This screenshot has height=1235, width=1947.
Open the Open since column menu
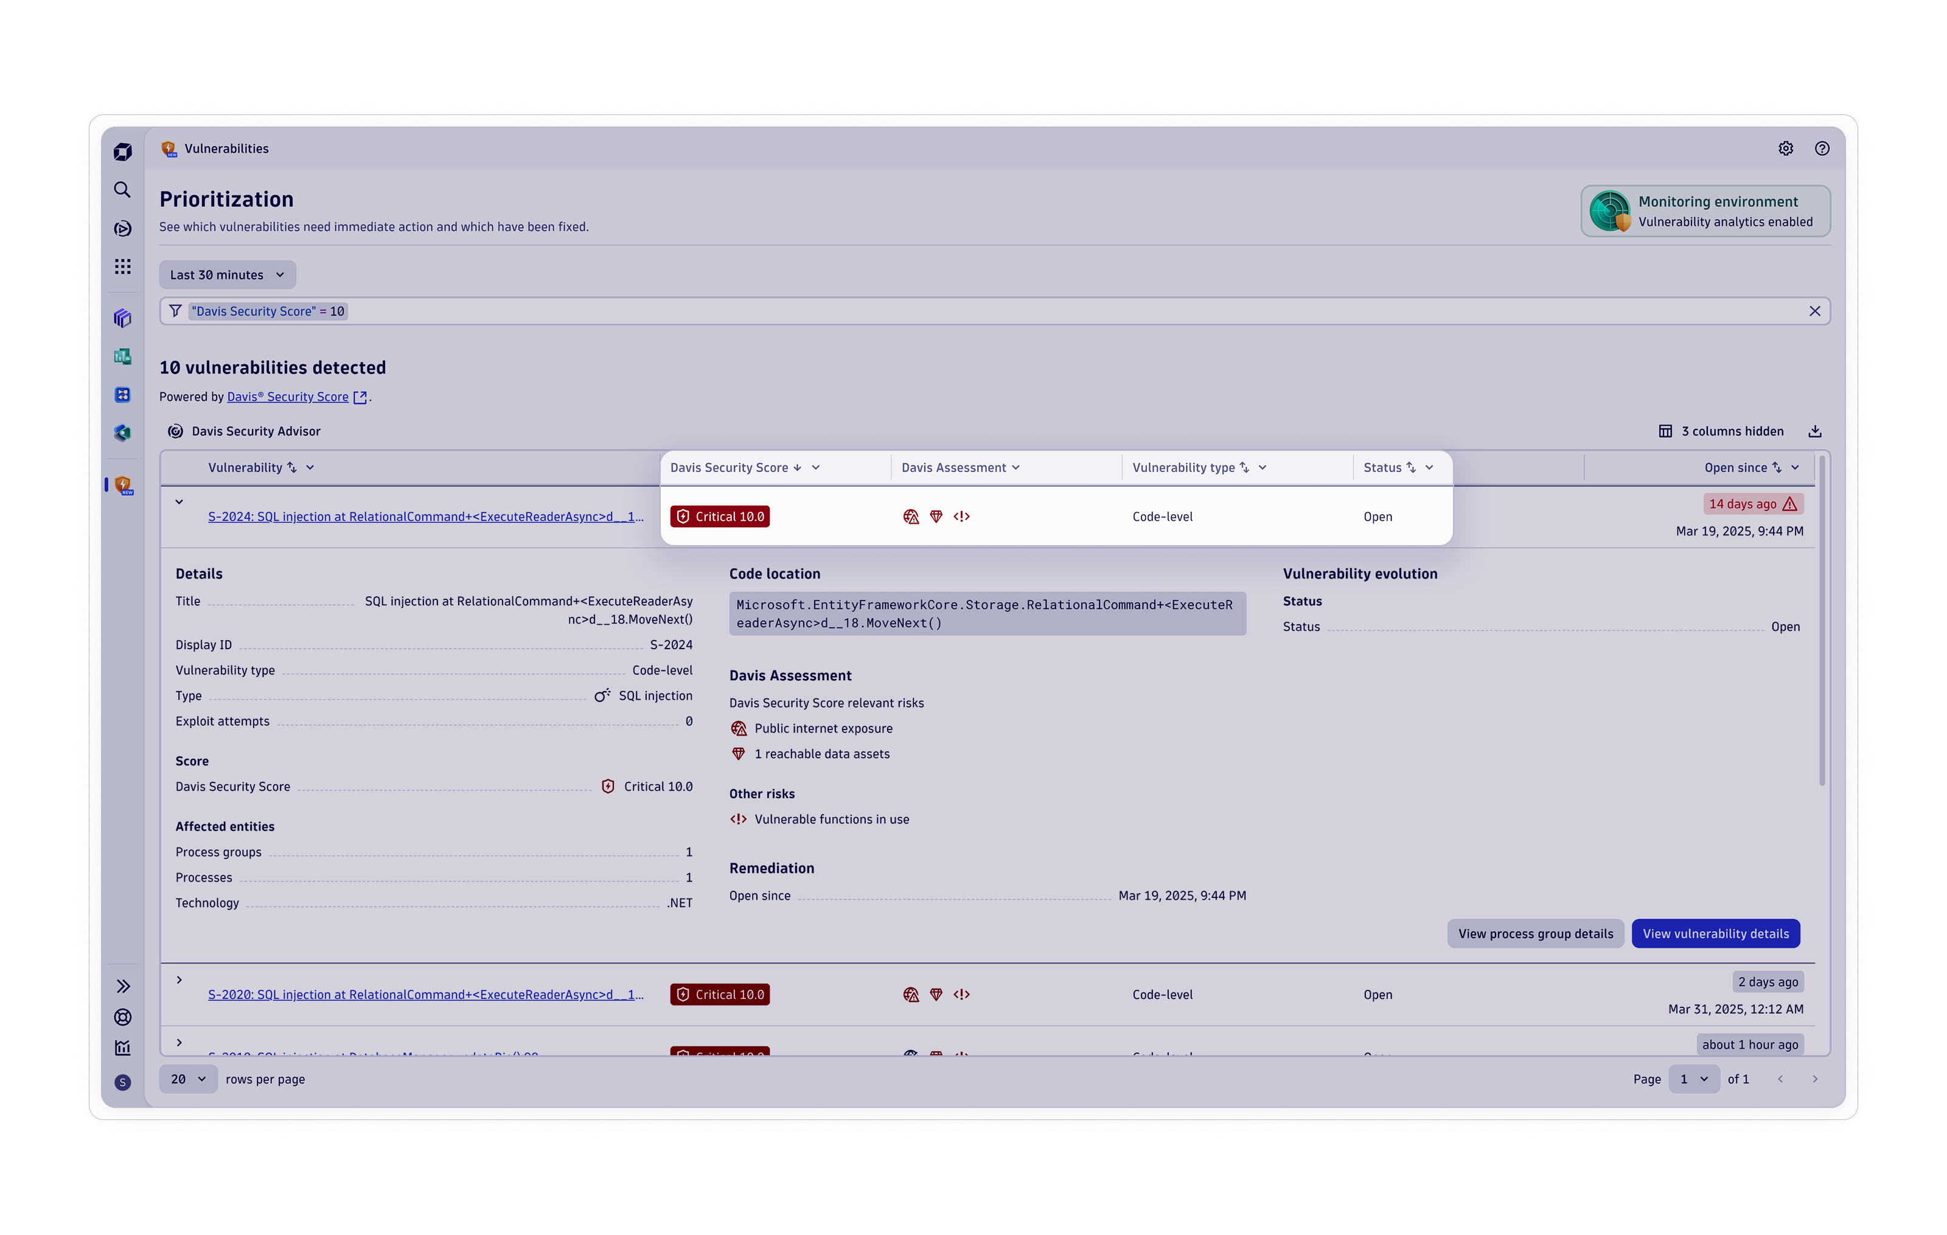click(1795, 468)
